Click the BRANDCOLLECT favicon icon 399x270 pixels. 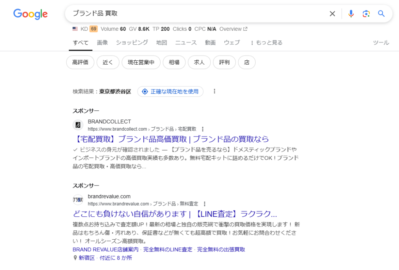(78, 125)
